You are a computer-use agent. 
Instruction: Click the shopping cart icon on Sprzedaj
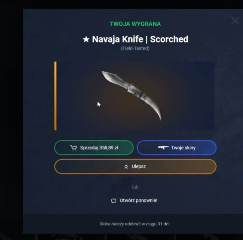click(73, 148)
